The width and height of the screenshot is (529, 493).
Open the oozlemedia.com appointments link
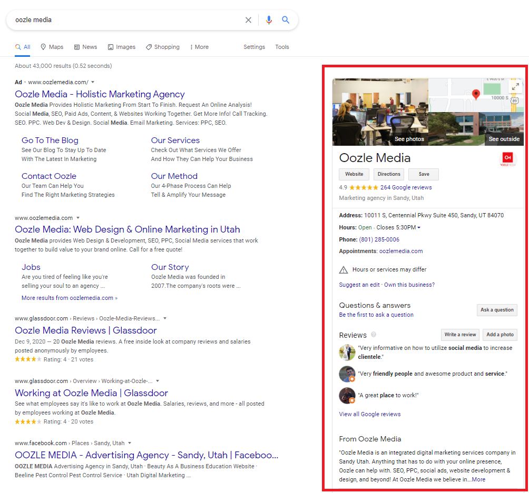(x=401, y=251)
